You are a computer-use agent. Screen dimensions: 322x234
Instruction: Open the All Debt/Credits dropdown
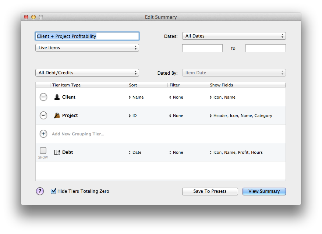pos(87,72)
